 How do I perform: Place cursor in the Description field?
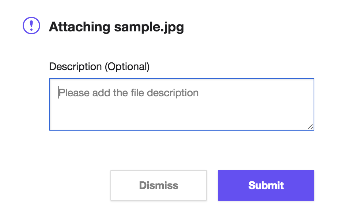(182, 104)
